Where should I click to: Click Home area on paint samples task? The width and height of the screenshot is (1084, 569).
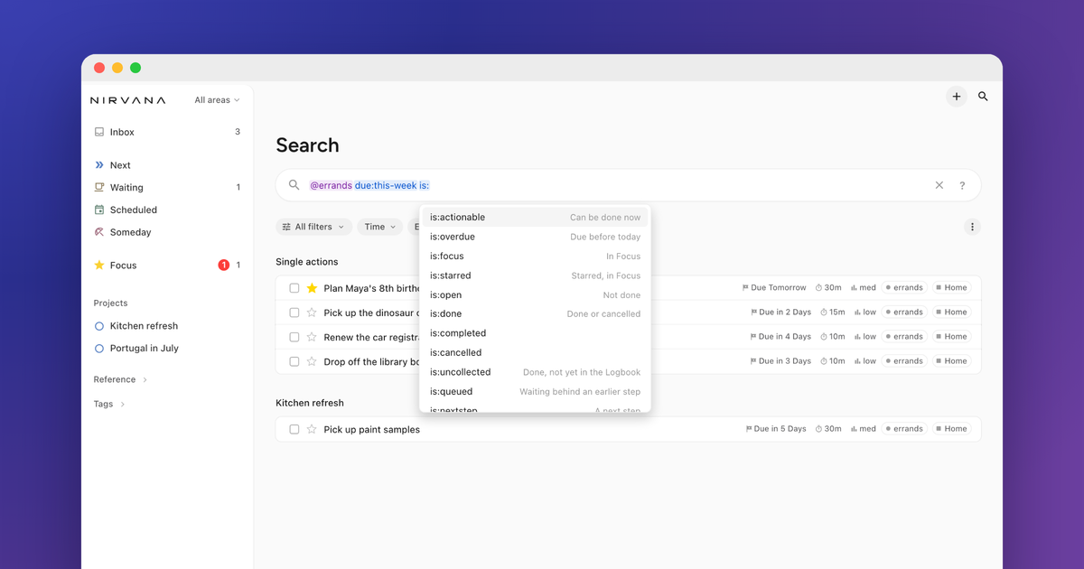[x=951, y=429]
